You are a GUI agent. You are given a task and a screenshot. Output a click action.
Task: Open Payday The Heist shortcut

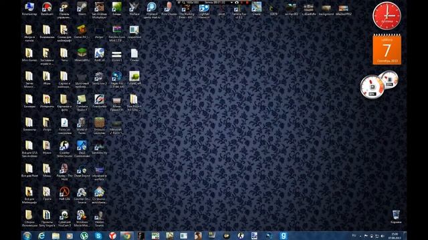pos(64,172)
